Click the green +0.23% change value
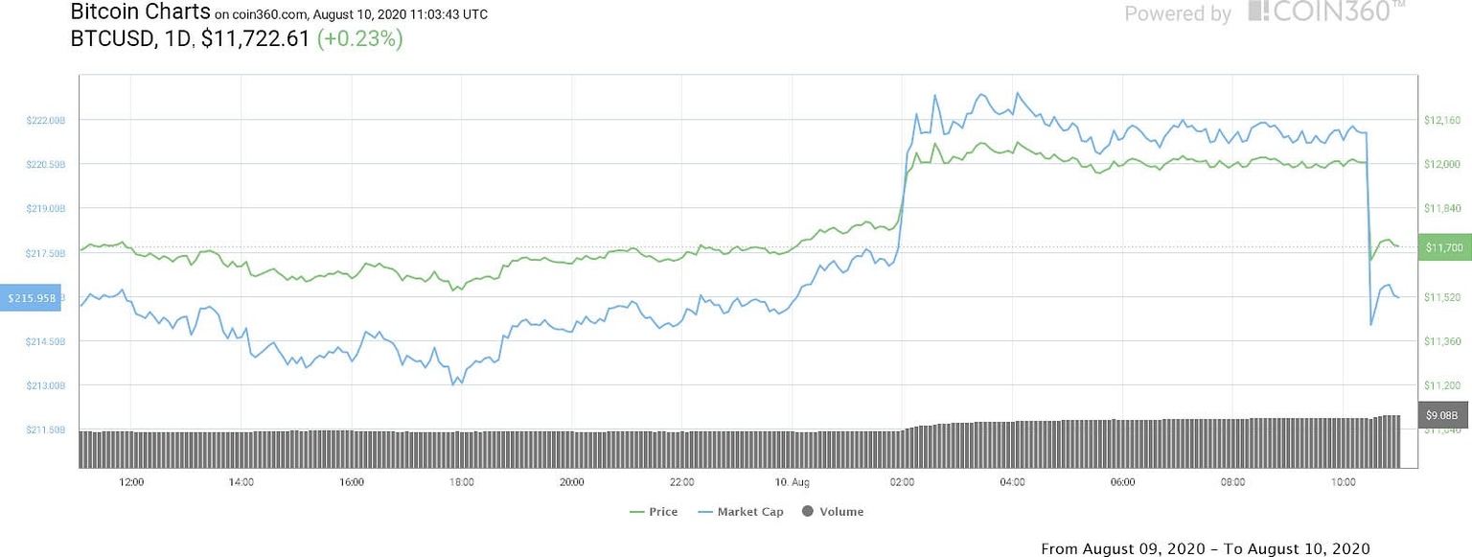 (359, 39)
